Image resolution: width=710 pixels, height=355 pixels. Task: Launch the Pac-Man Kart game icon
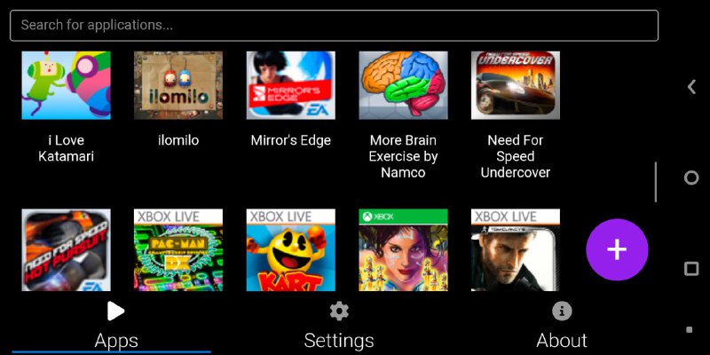[x=291, y=250]
